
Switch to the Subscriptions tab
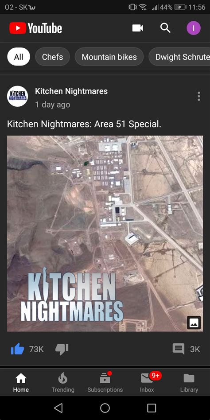point(105,382)
